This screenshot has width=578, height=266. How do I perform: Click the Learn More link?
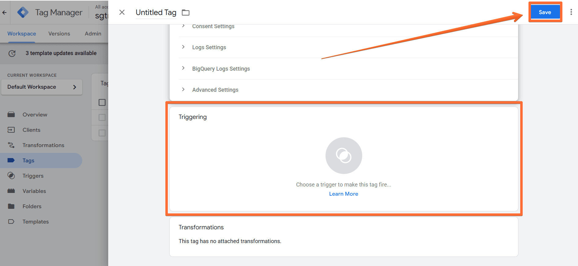point(344,194)
